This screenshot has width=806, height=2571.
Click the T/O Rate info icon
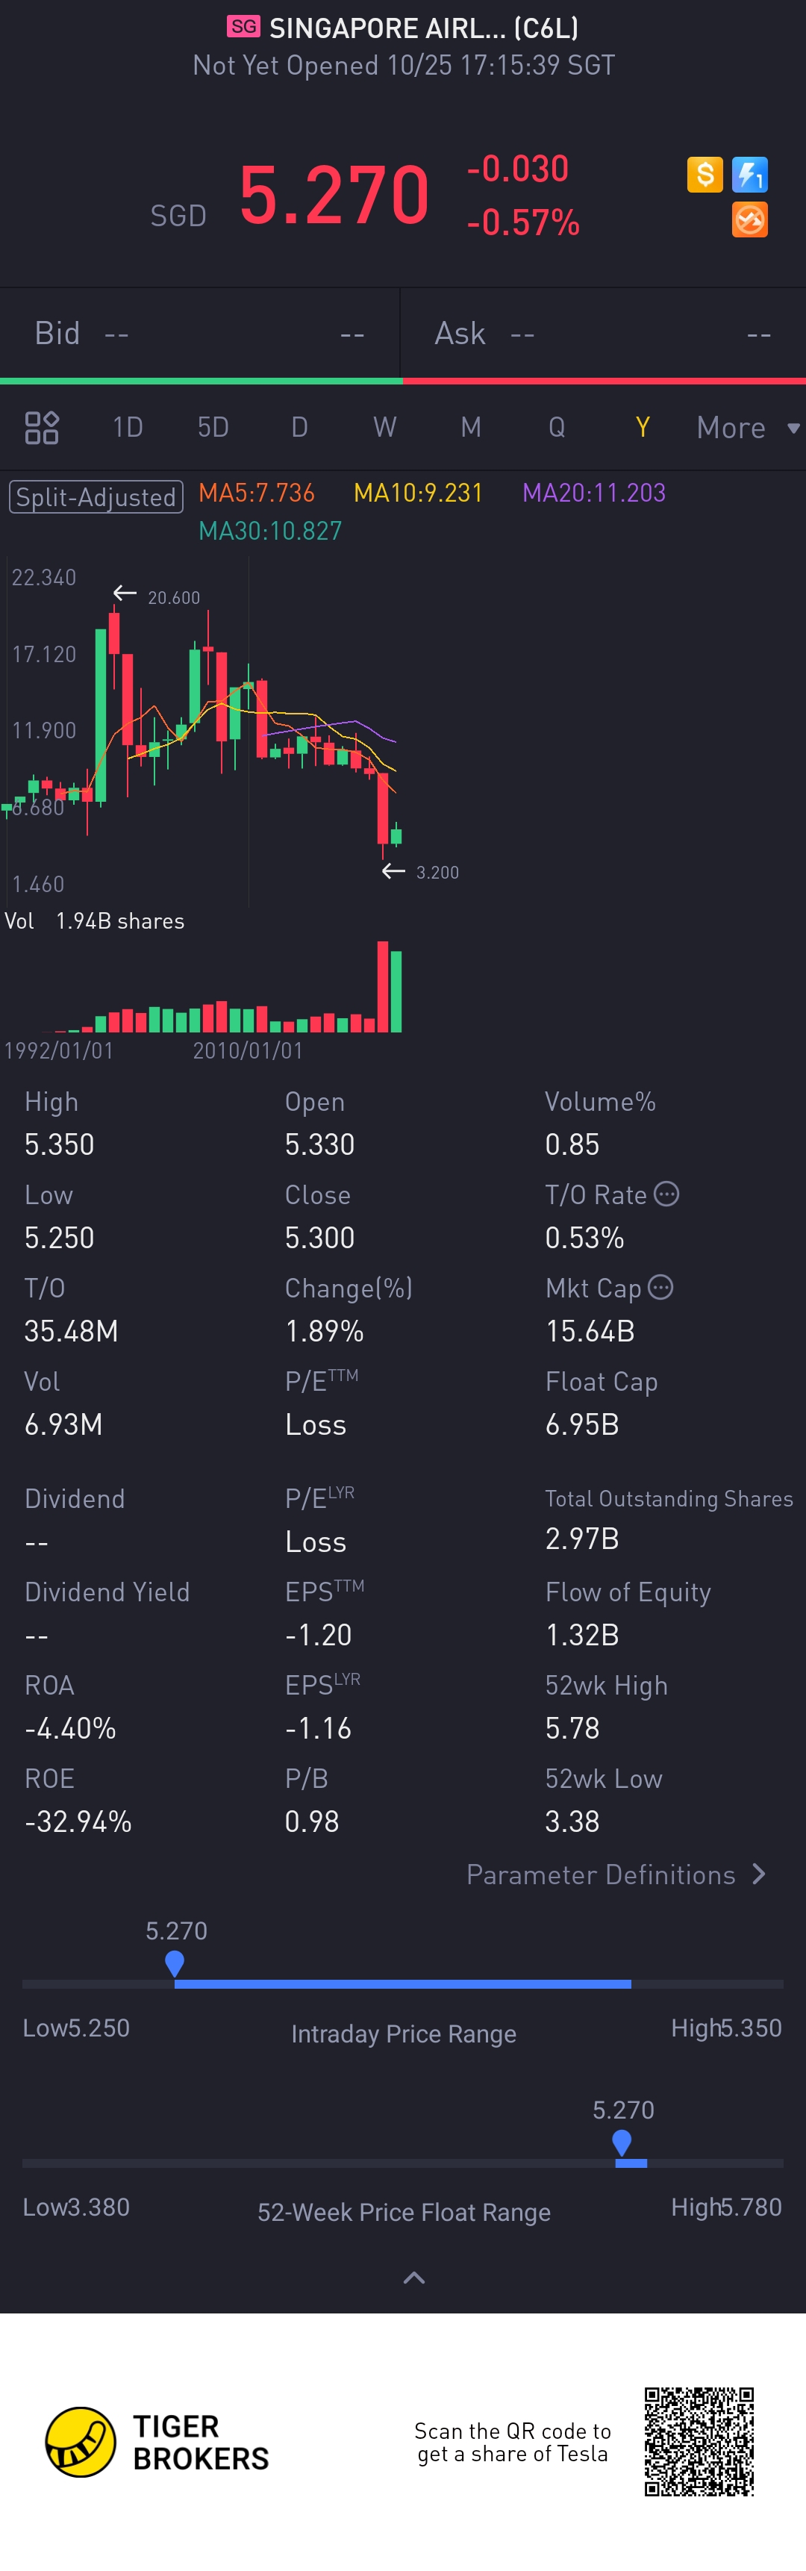click(x=666, y=1194)
